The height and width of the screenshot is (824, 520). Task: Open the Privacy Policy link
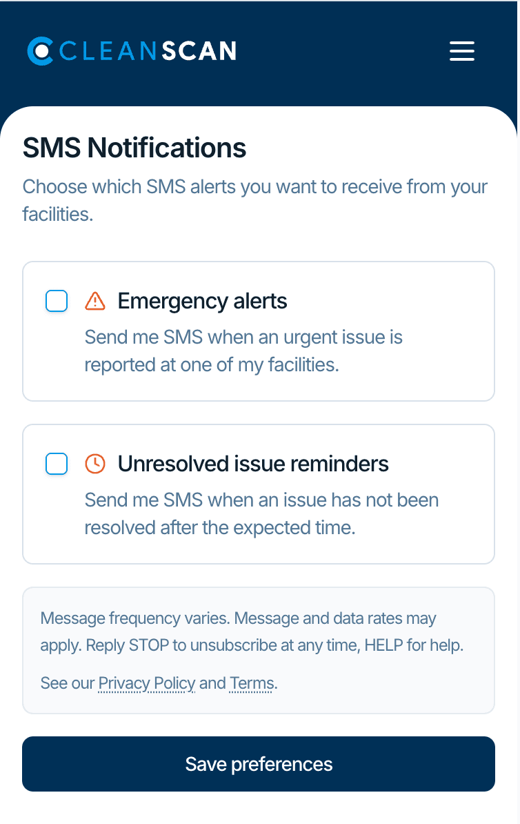coord(146,683)
